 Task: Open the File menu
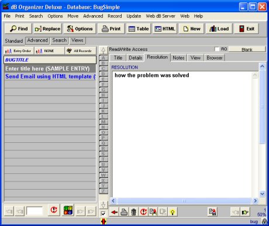7,16
